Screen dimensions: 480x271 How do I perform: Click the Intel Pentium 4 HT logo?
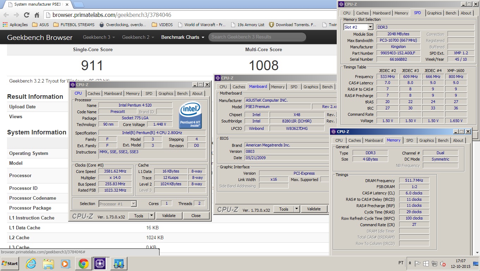191,115
